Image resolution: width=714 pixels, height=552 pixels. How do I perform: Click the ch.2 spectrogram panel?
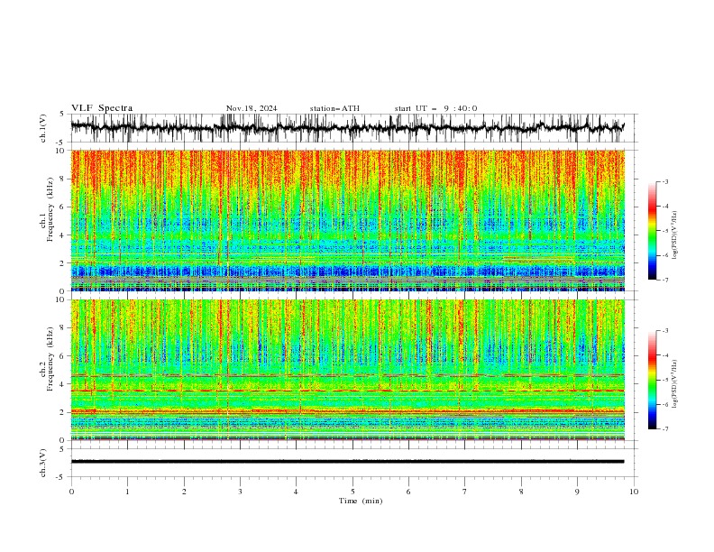point(348,370)
